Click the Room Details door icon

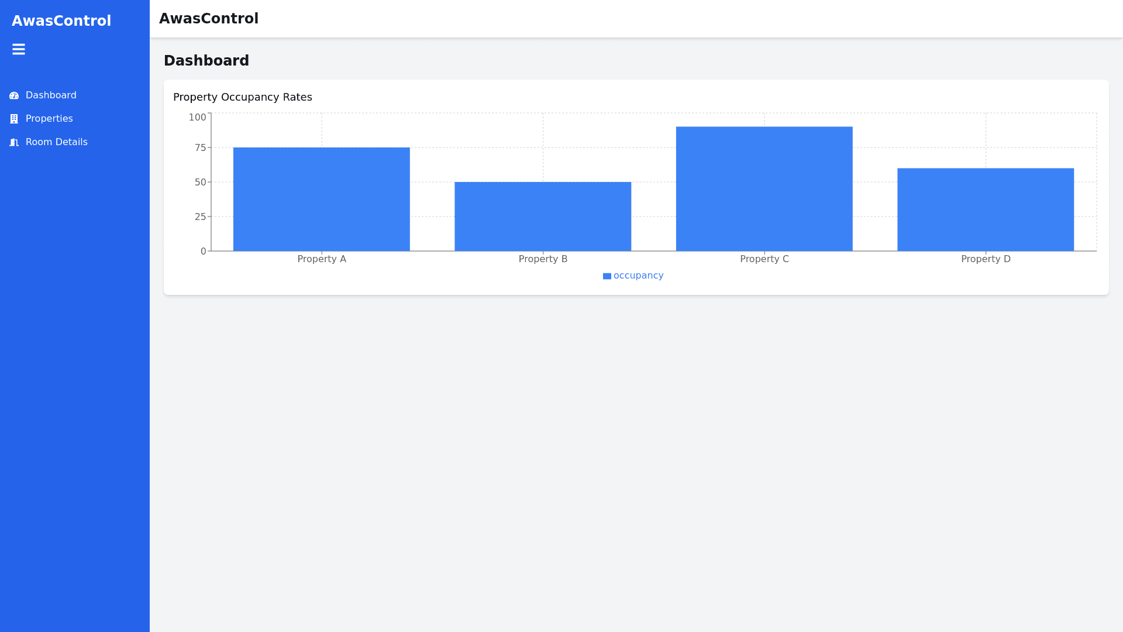[x=14, y=142]
